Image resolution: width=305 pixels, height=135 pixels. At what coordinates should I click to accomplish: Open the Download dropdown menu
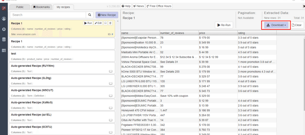(276, 25)
